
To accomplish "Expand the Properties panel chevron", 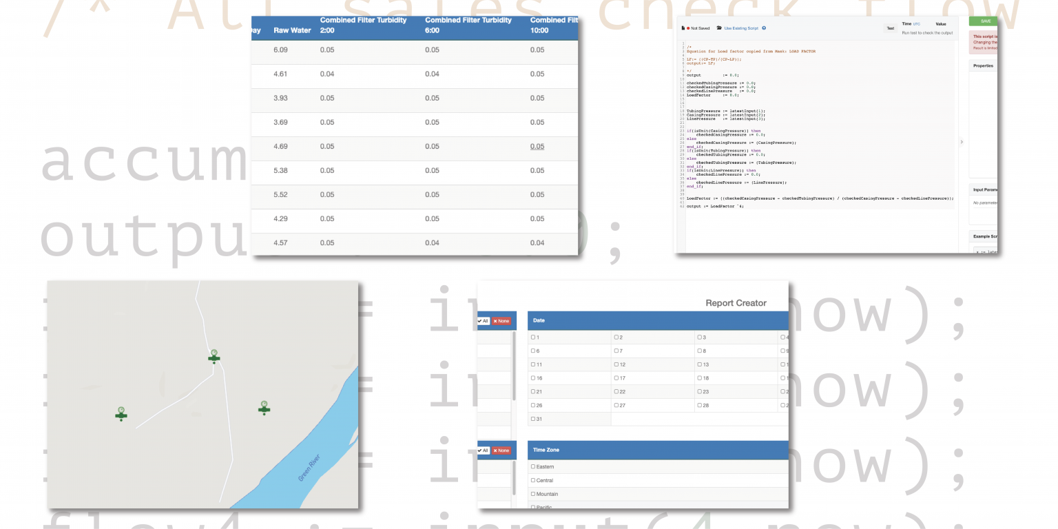I will (962, 141).
